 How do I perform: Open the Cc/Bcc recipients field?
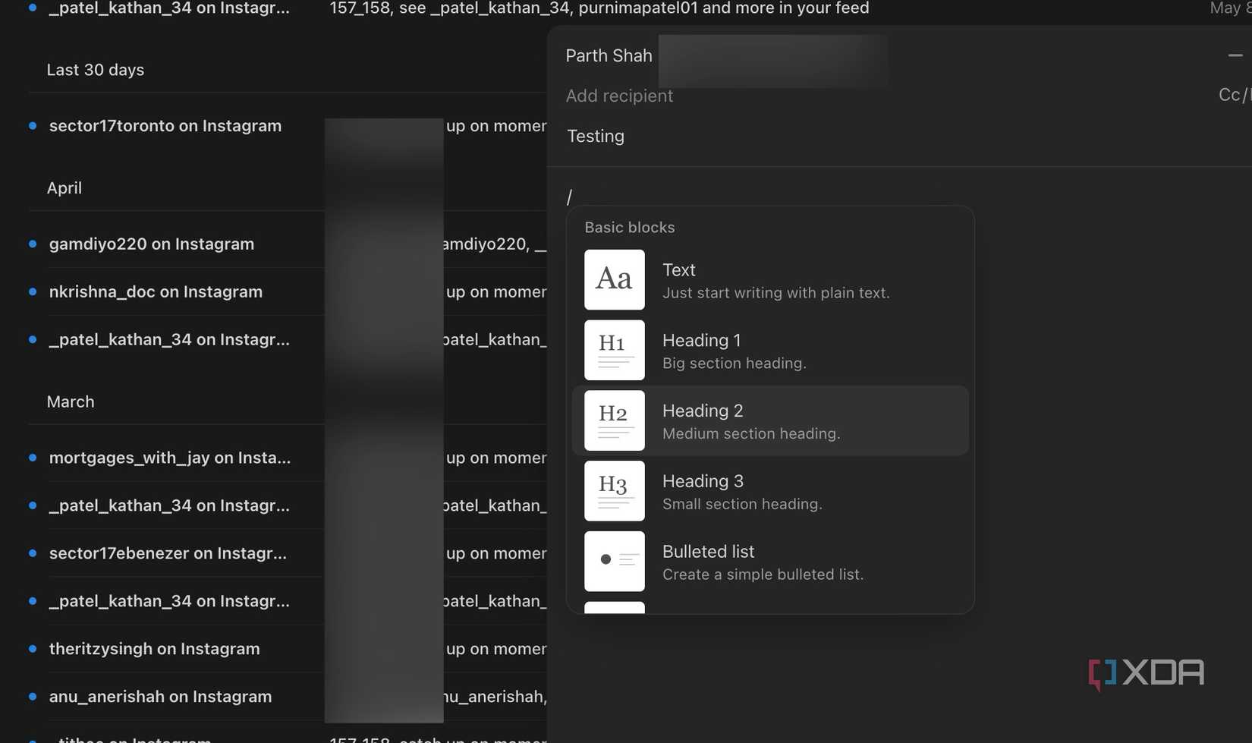[1231, 95]
